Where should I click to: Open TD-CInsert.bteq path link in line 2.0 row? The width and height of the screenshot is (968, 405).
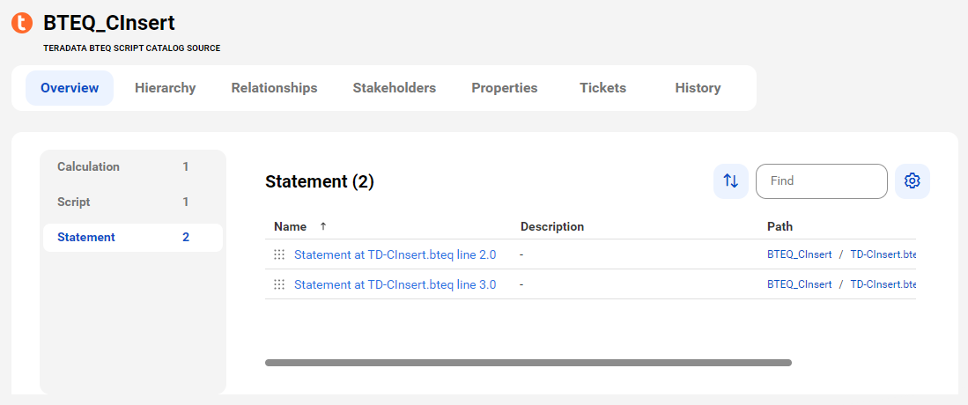883,254
